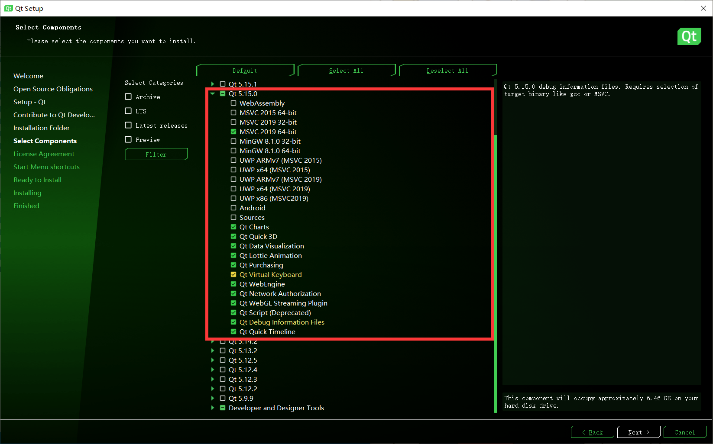Uncheck Qt Network Authorization
Viewport: 713px width, 444px height.
tap(233, 293)
